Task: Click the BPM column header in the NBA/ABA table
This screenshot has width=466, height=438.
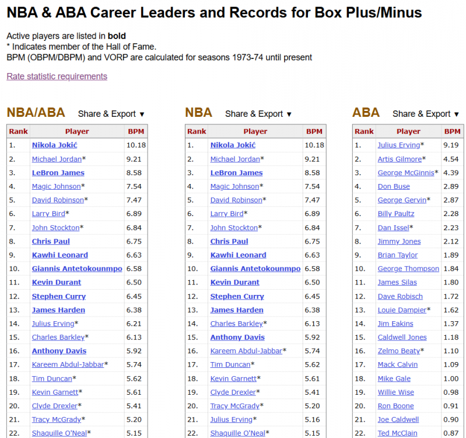Action: 136,131
